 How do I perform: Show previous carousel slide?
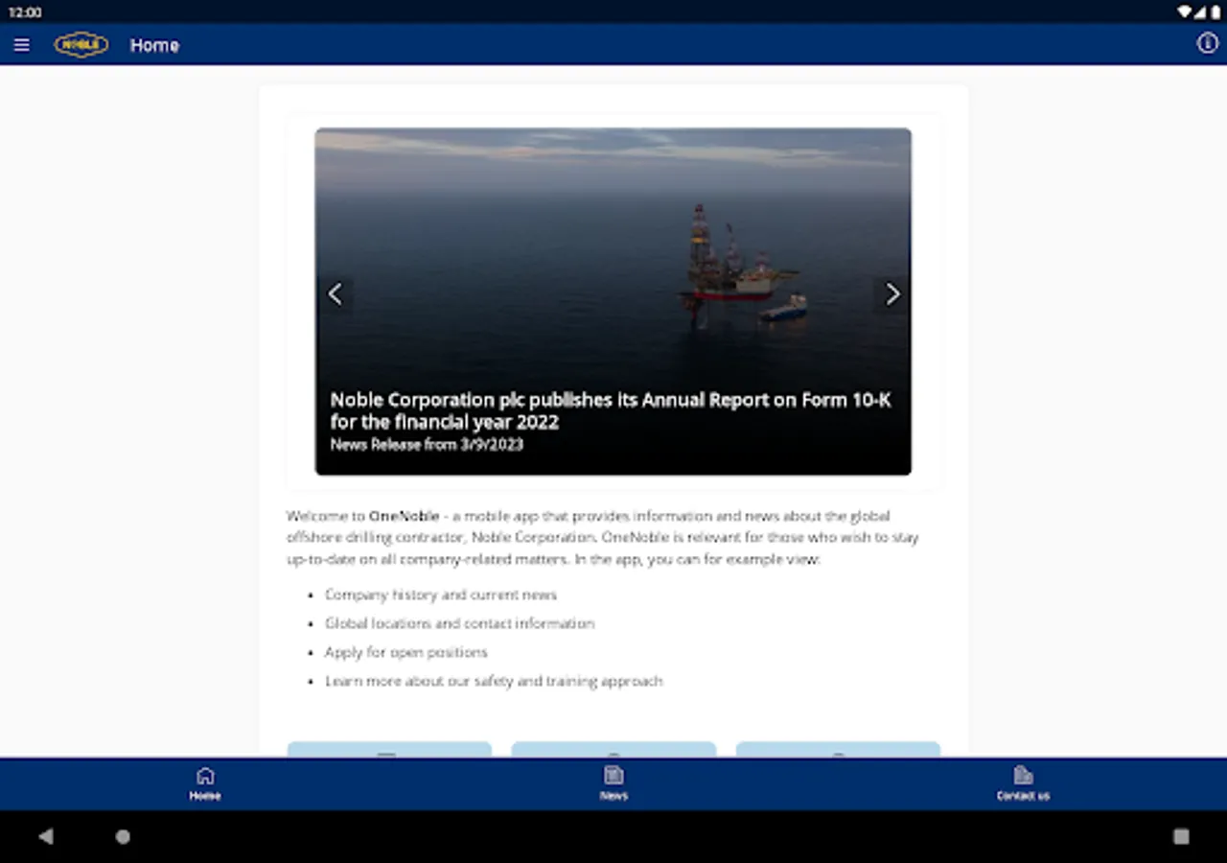pos(335,294)
